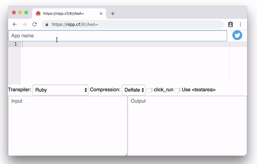Click the browser forward arrow
Screen dimensions: 257x164
[x=25, y=24]
